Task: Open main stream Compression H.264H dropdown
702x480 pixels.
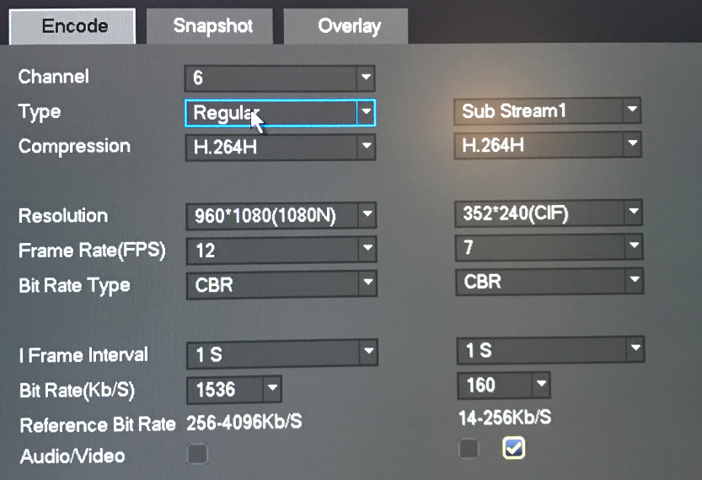Action: (x=281, y=147)
